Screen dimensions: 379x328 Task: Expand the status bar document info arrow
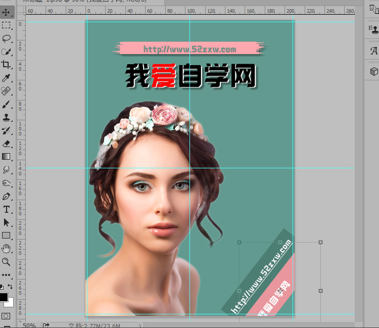pyautogui.click(x=140, y=325)
